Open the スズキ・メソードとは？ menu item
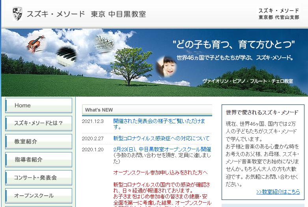 (x=39, y=123)
